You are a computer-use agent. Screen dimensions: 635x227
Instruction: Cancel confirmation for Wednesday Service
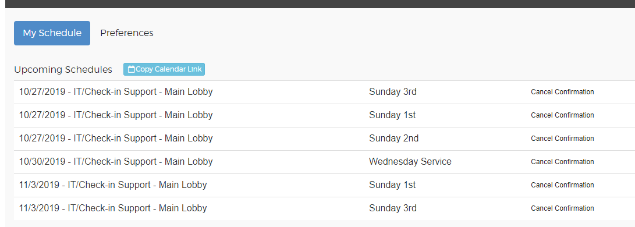click(x=562, y=162)
